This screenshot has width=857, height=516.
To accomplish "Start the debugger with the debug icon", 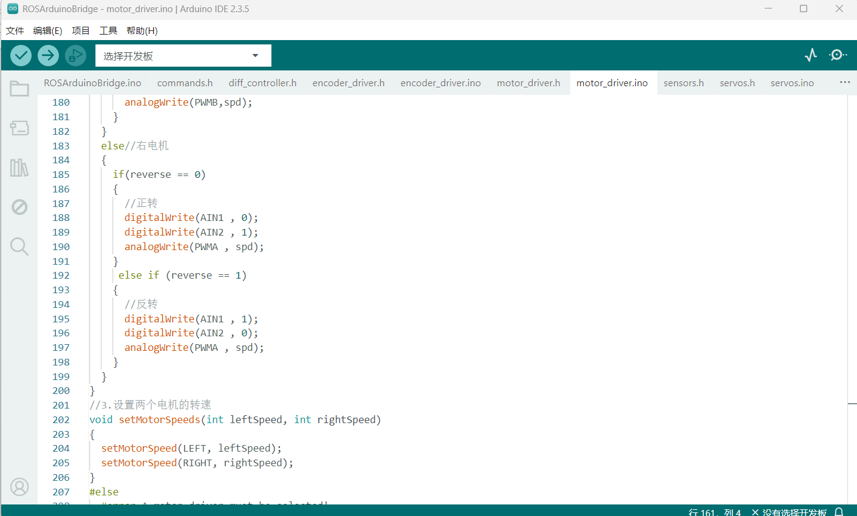I will point(75,56).
